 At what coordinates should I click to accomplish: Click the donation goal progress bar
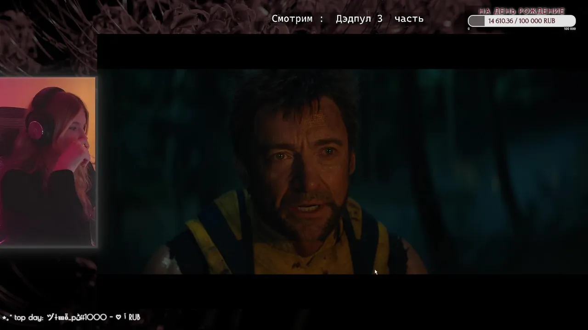click(522, 21)
